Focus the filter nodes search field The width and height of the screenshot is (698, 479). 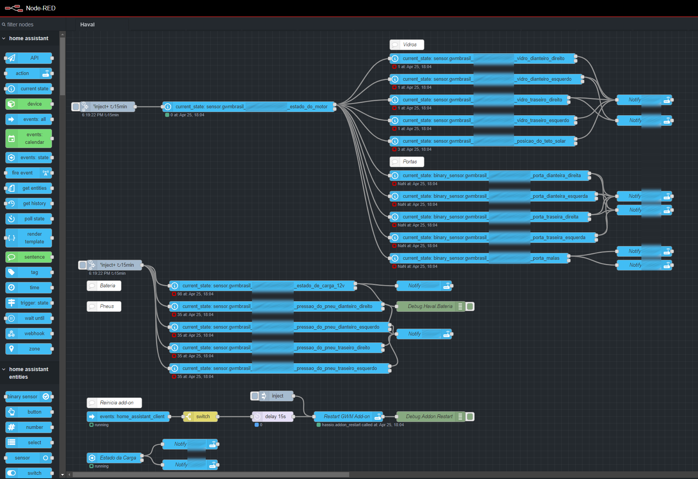click(33, 24)
